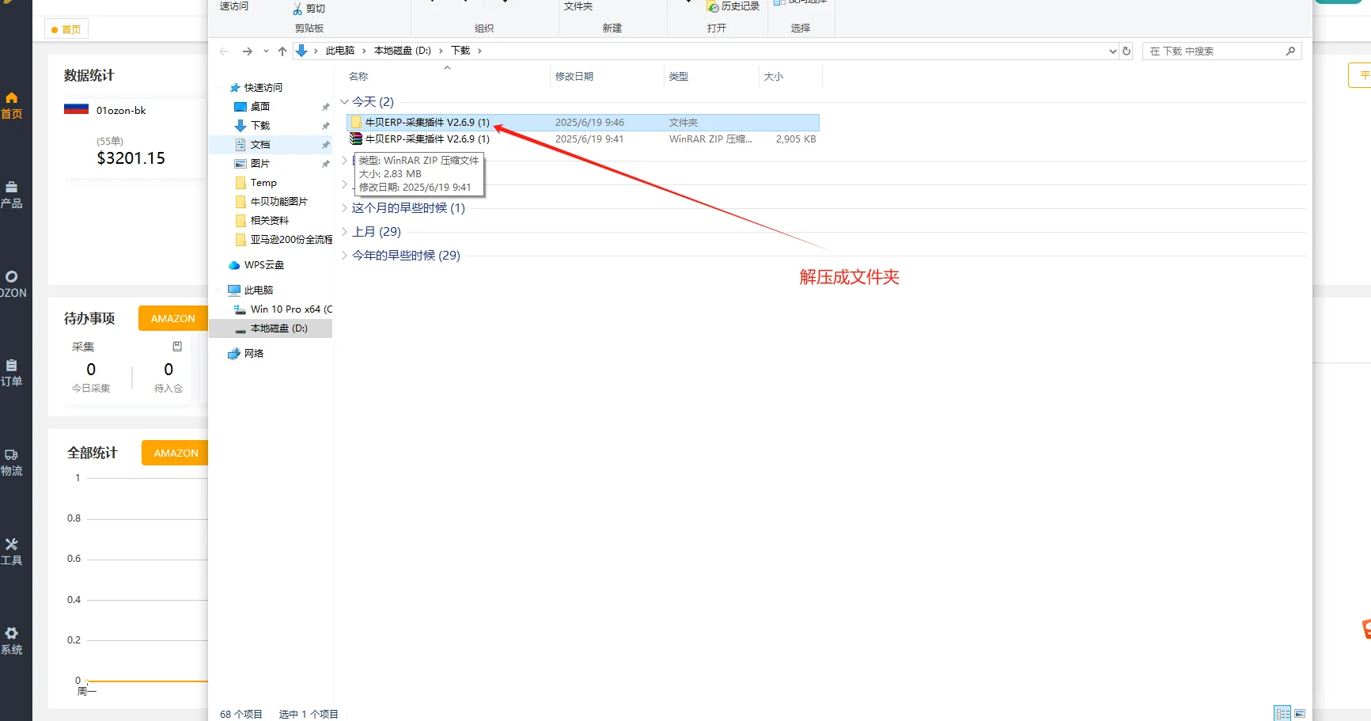This screenshot has height=721, width=1371.
Task: Go up one folder level with the up arrow
Action: (282, 51)
